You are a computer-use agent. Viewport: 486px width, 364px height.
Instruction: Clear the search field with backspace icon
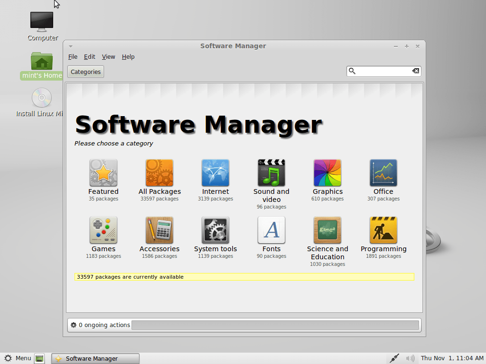click(416, 71)
